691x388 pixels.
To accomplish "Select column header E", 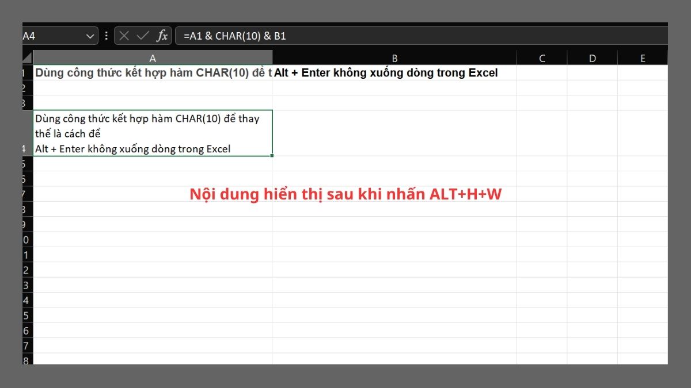I will pos(643,57).
